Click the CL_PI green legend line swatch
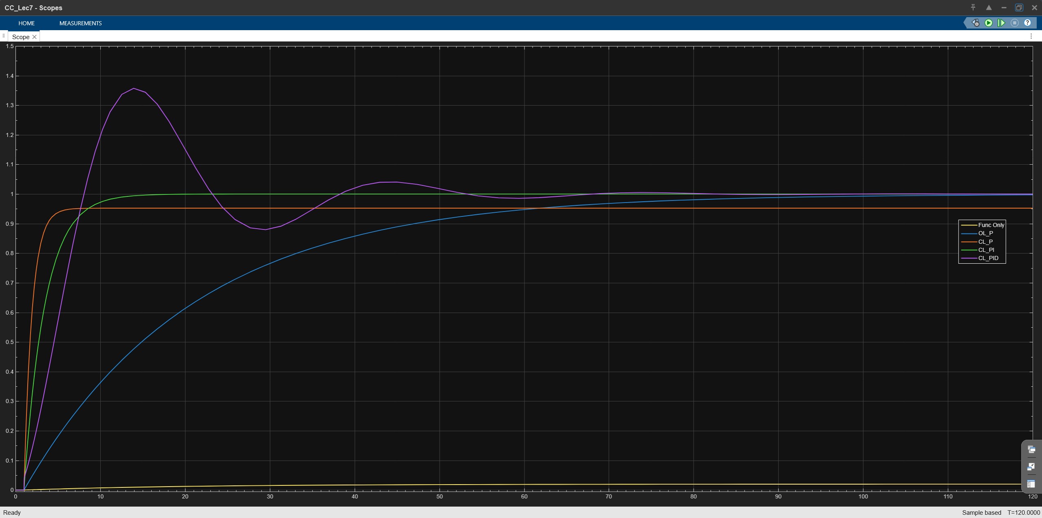Image resolution: width=1042 pixels, height=518 pixels. point(969,250)
